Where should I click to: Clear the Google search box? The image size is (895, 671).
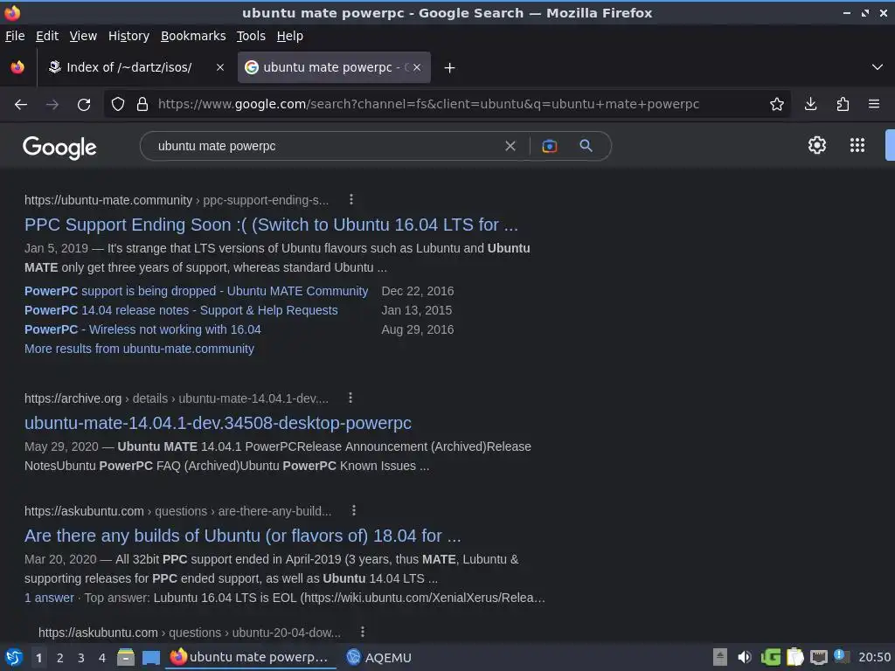[510, 146]
